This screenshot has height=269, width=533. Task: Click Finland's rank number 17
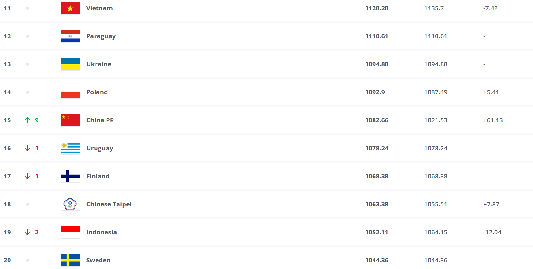pos(7,176)
